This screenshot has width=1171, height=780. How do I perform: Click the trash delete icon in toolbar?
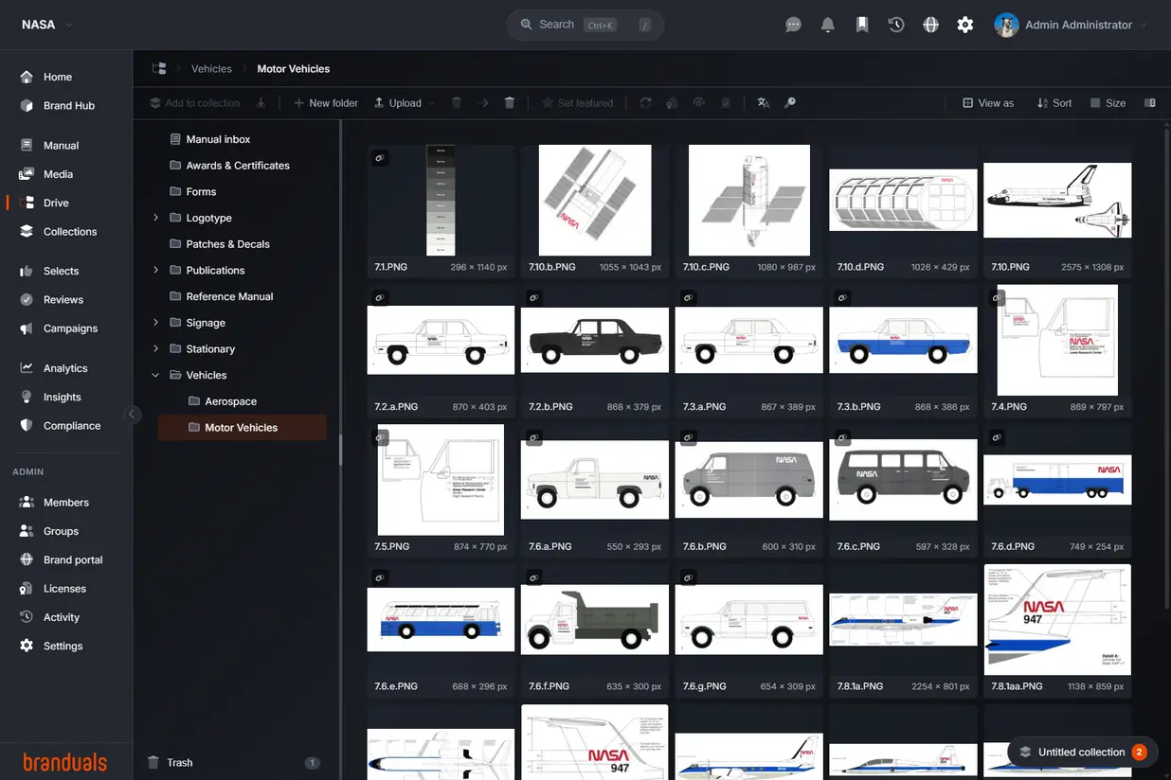point(510,103)
